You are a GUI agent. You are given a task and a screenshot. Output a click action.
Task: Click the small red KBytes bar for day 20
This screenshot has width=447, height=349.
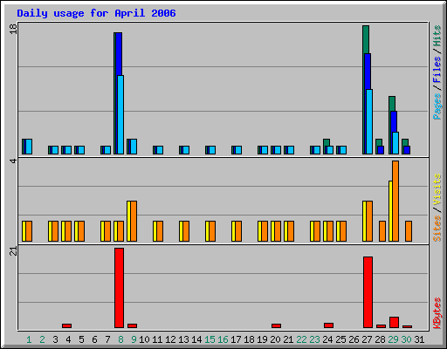pyautogui.click(x=276, y=325)
